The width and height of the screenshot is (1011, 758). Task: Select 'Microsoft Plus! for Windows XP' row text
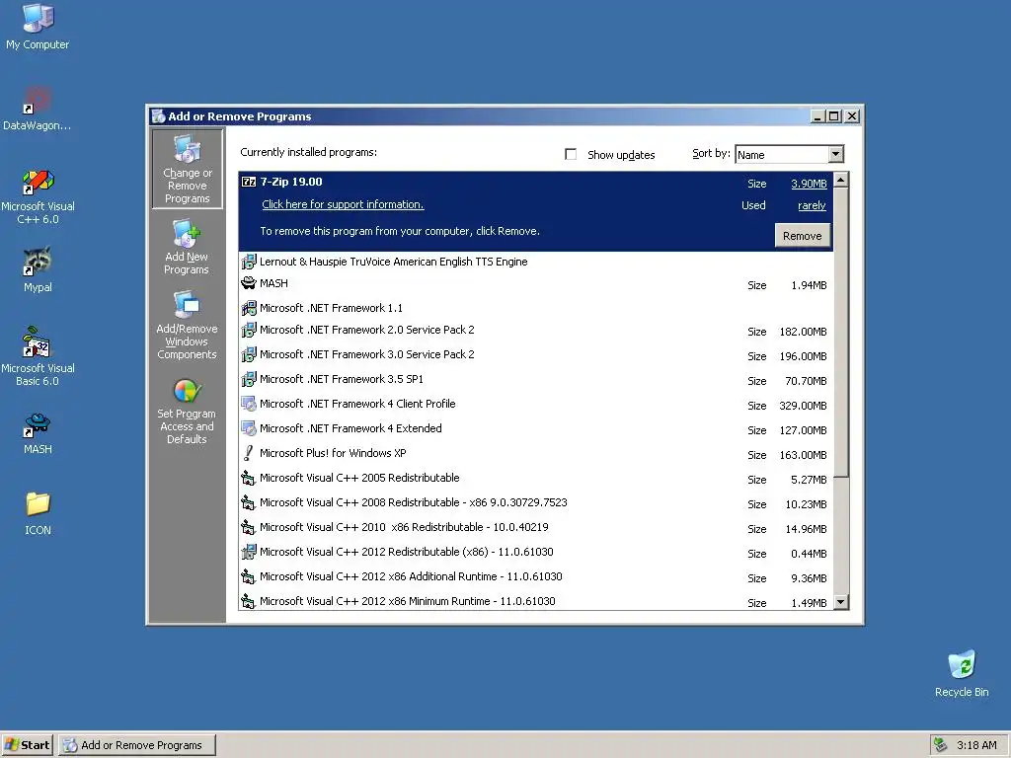click(333, 453)
